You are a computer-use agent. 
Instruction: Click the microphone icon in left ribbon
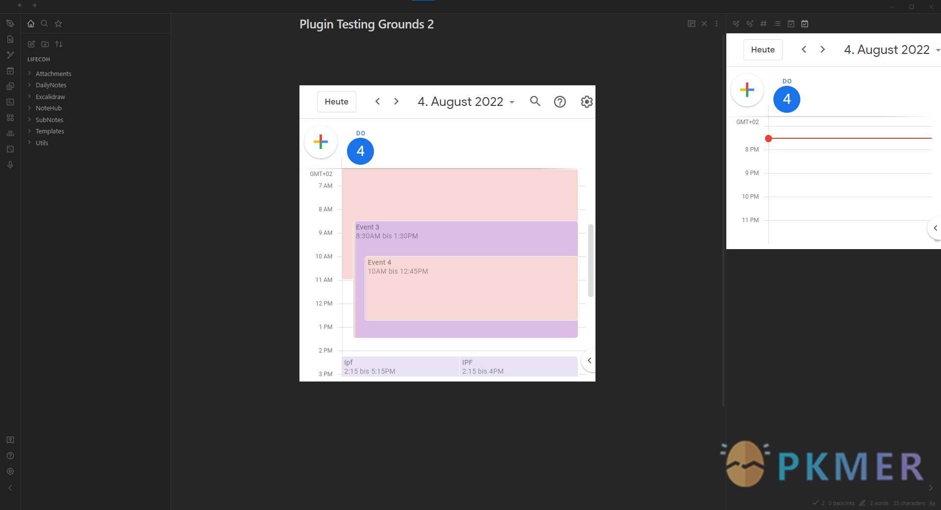[10, 165]
